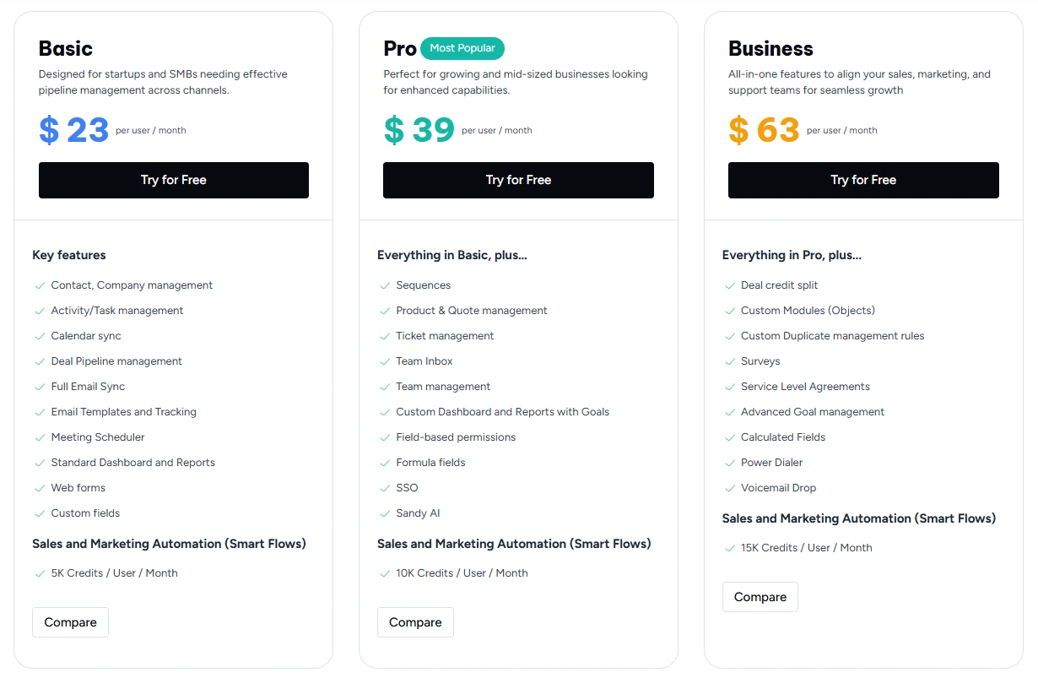1038x678 pixels.
Task: Click the checkmark beside 10K Credits / User / Month
Action: 385,573
